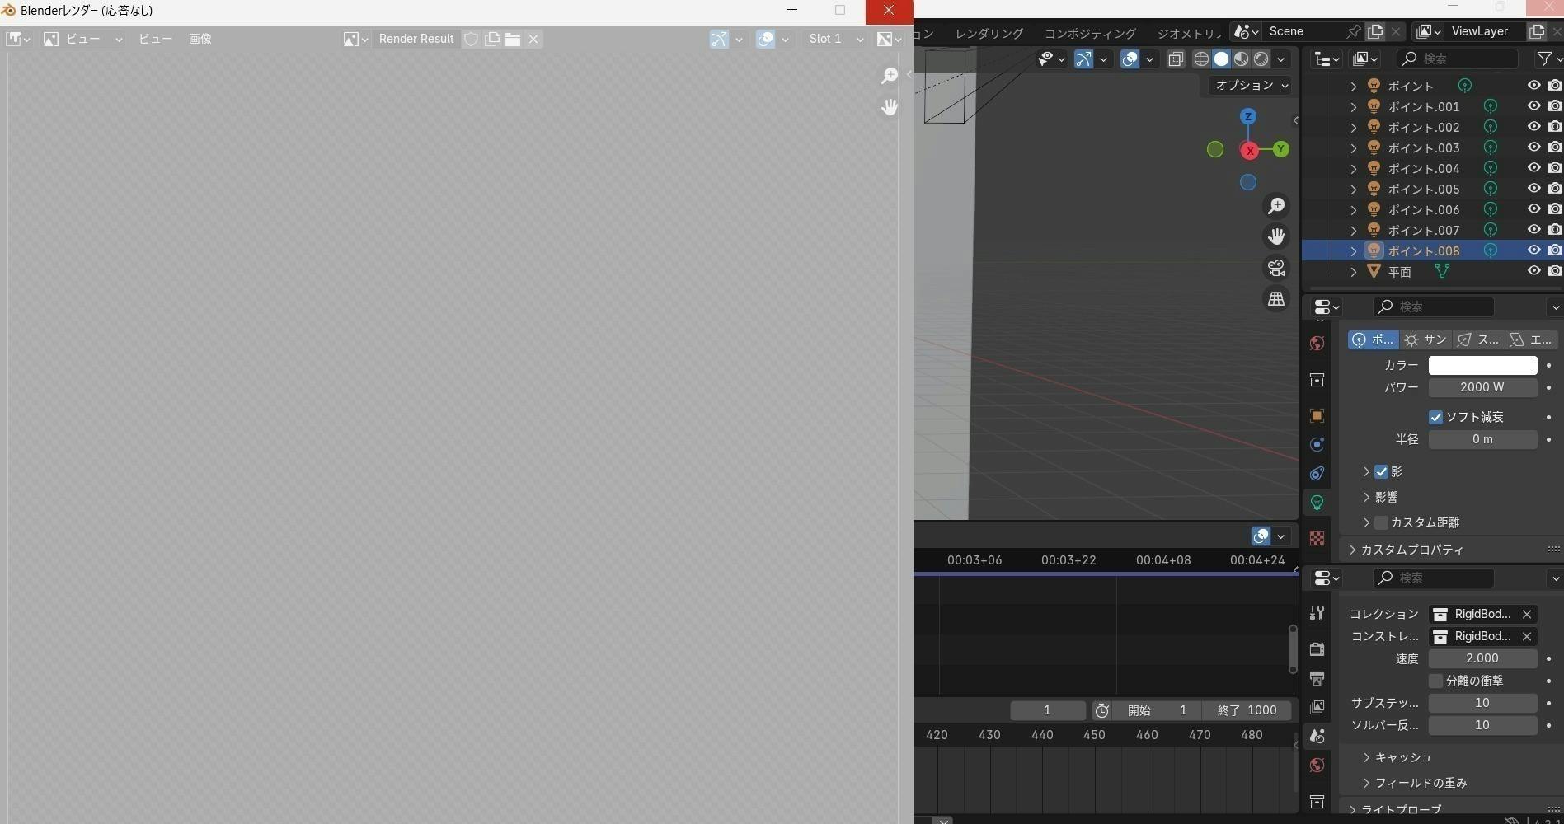
Task: Open the Object Data (light) properties tab
Action: point(1317,503)
